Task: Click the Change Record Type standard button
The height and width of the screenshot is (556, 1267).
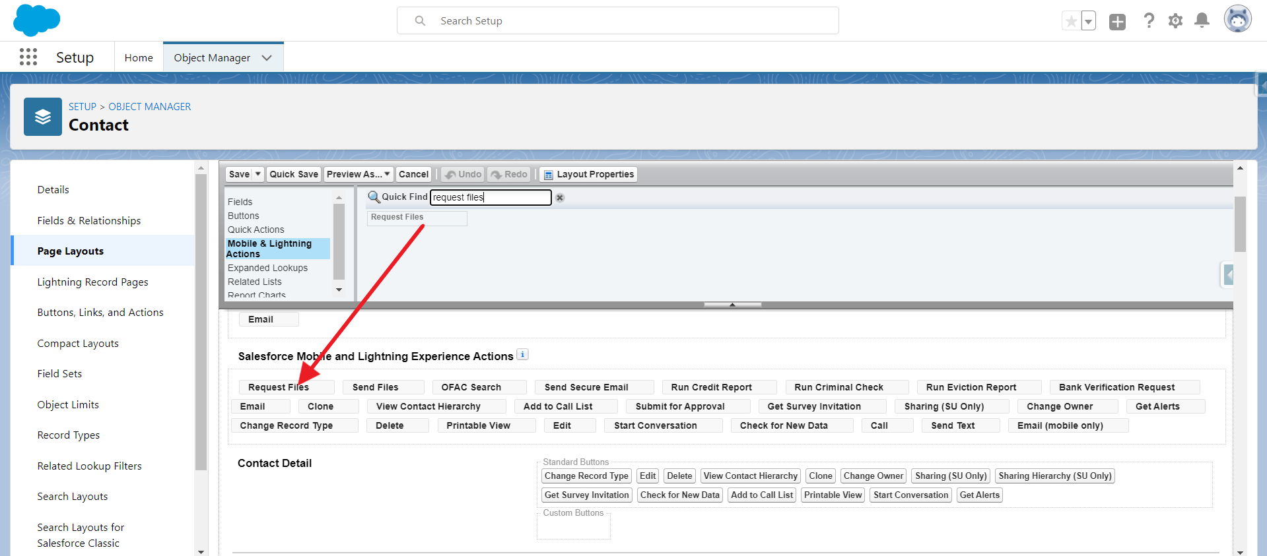Action: point(586,476)
